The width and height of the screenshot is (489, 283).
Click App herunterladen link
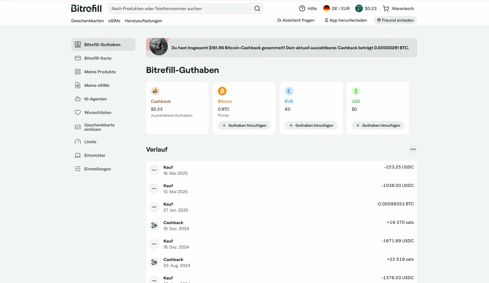click(346, 20)
